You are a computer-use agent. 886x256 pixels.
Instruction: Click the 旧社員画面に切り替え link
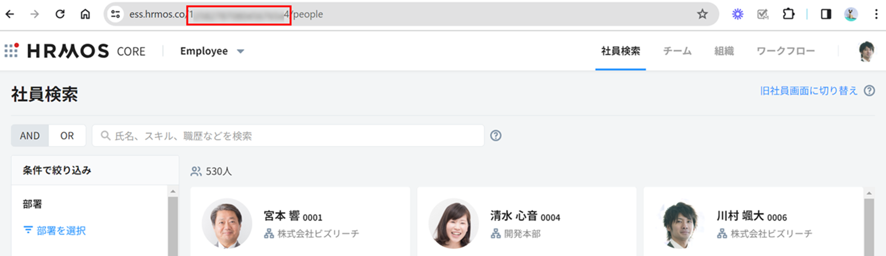point(809,91)
